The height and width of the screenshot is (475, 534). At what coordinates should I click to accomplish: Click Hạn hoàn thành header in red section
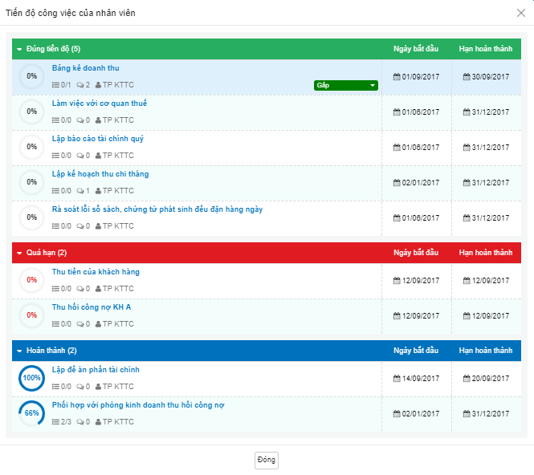485,253
